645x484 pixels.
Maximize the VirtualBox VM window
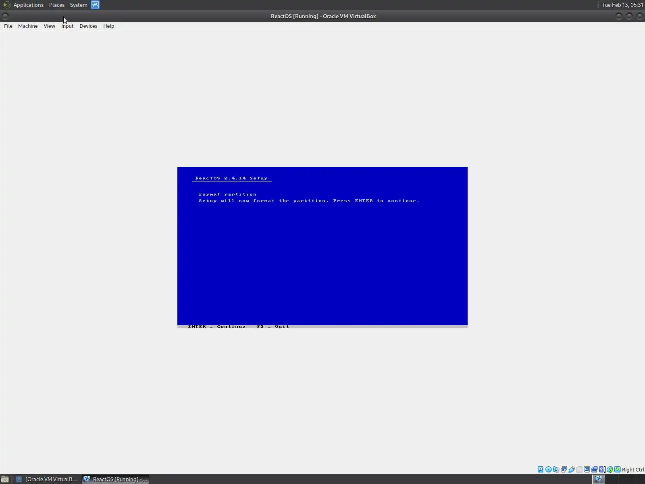[x=629, y=16]
